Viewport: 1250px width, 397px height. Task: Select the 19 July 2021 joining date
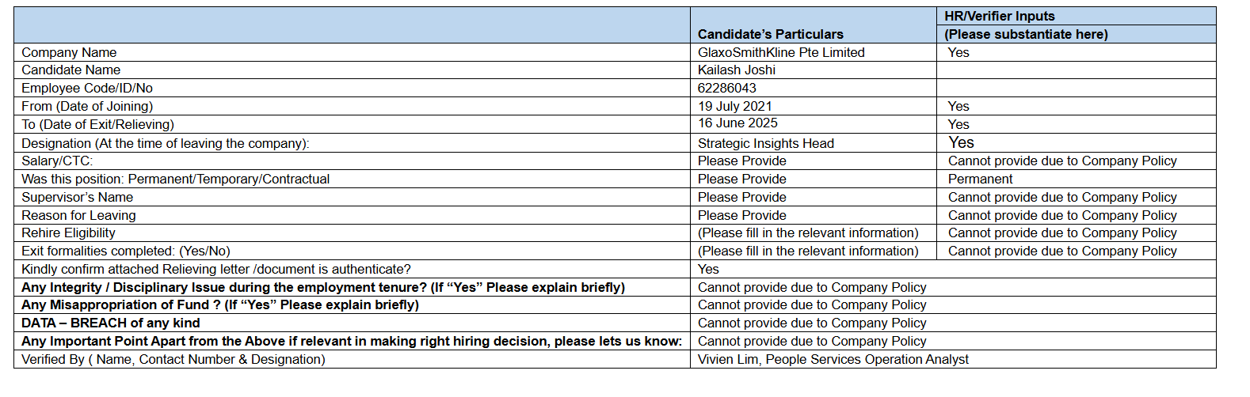[735, 106]
